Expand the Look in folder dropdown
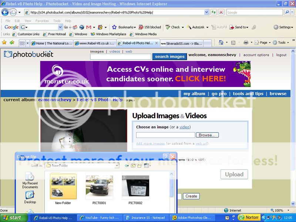Viewport: 296px width, 222px height. [x=117, y=166]
